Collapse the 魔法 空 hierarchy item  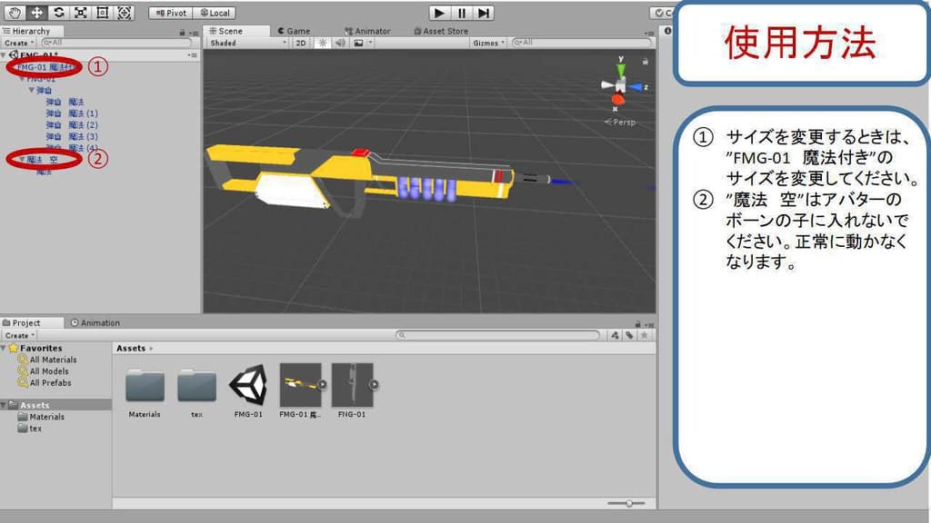point(23,159)
